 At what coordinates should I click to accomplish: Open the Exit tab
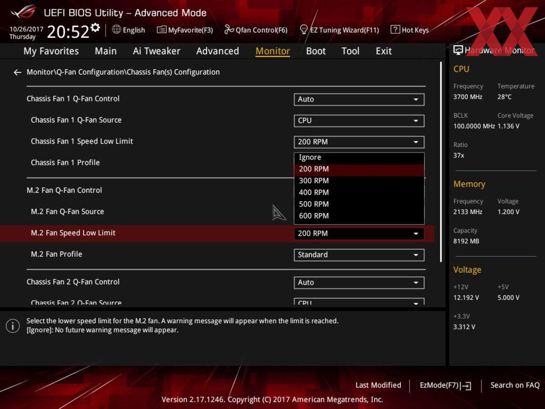tap(384, 51)
